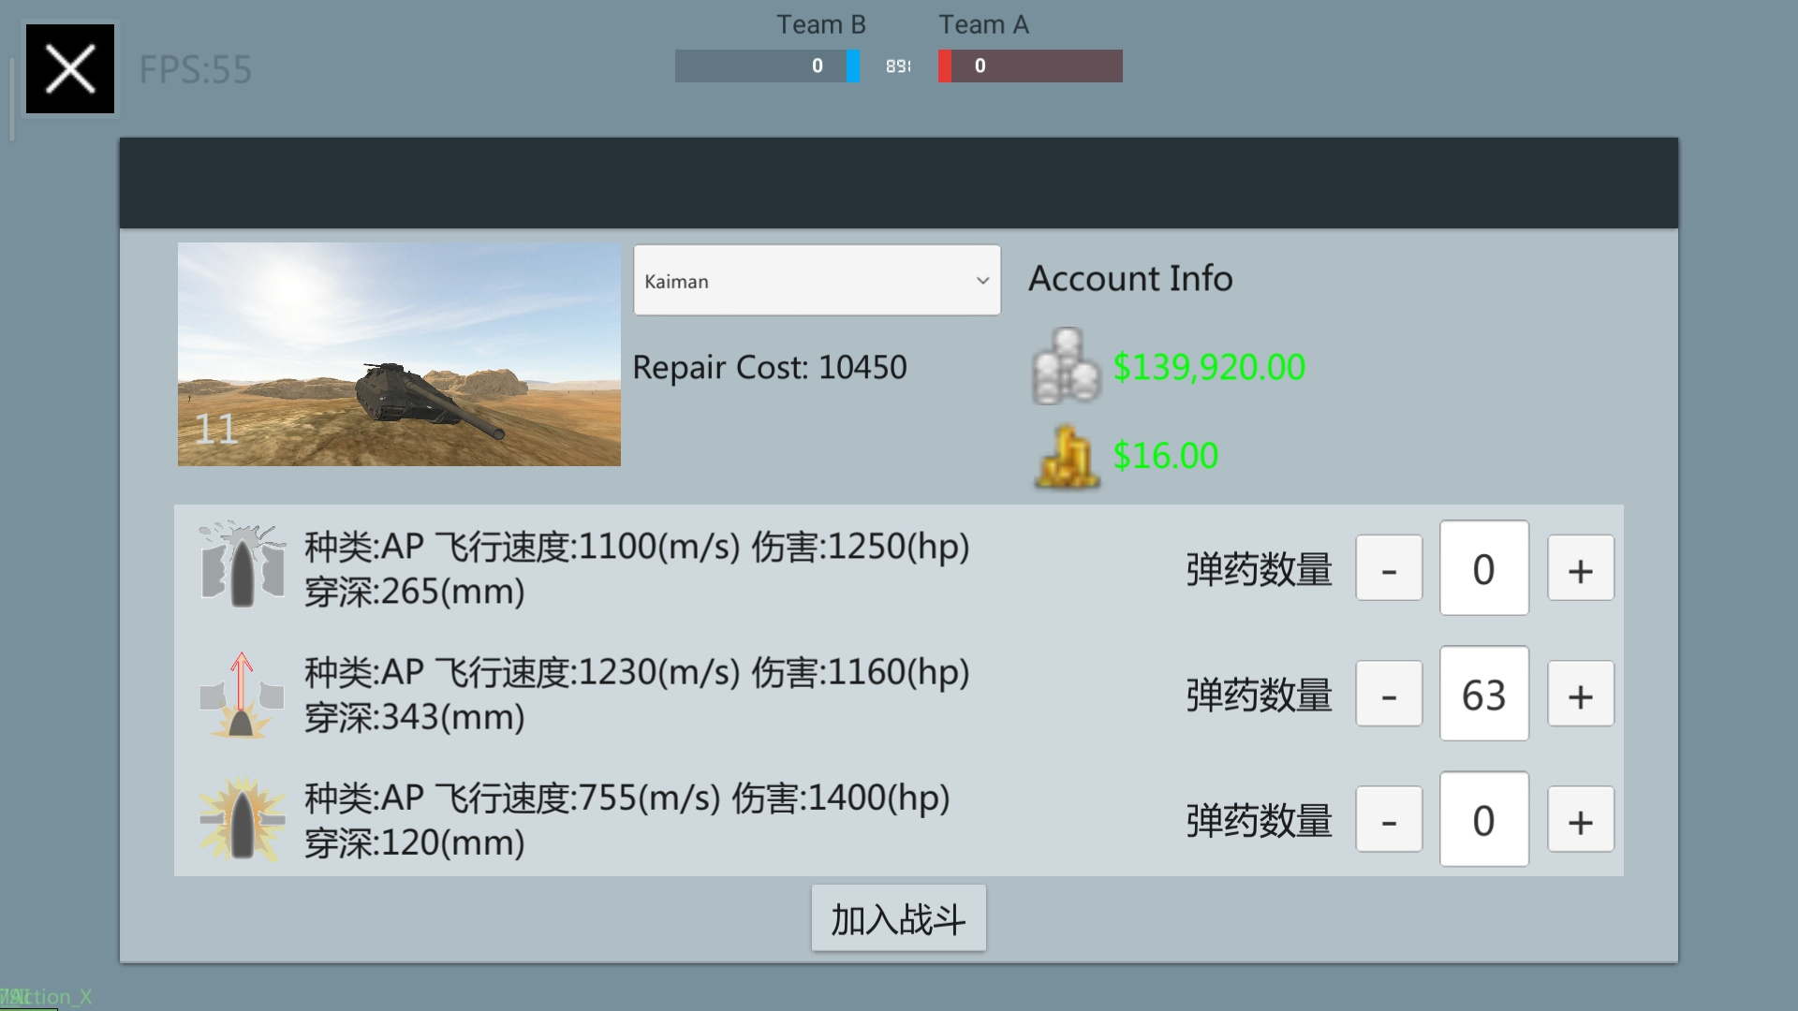Click the gold coins stack icon
1798x1011 pixels.
pos(1068,456)
